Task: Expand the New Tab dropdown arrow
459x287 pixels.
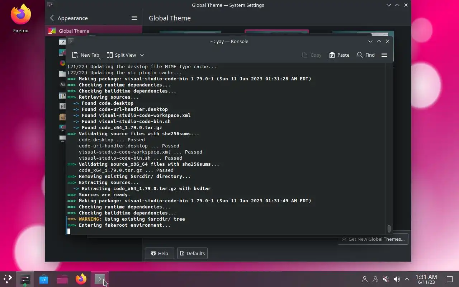Action: pyautogui.click(x=100, y=58)
